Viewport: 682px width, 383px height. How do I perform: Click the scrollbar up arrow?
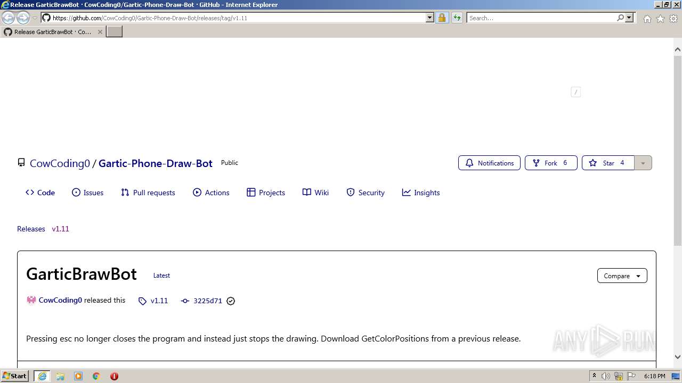tap(678, 49)
